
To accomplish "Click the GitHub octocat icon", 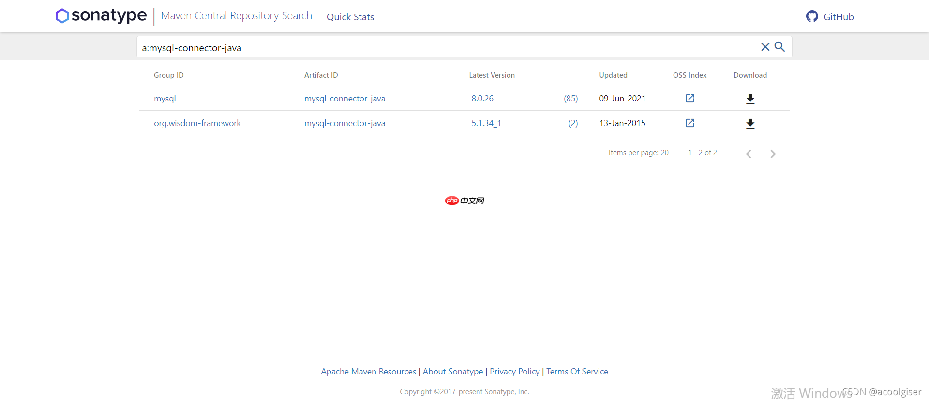I will click(812, 16).
